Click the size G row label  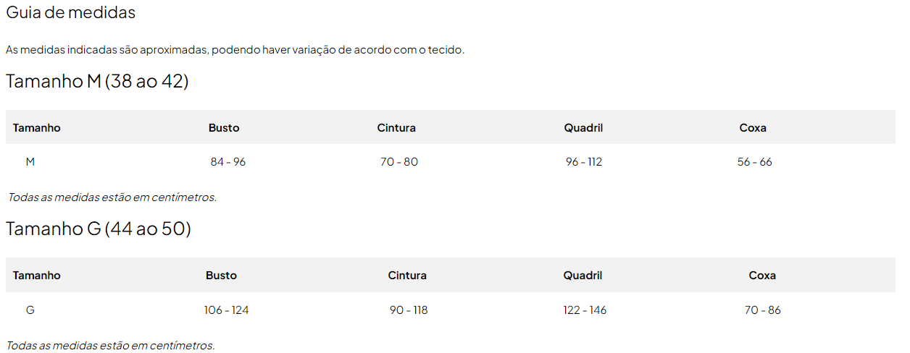(30, 310)
